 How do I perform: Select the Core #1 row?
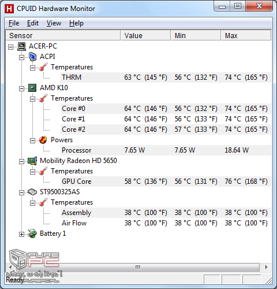coord(166,119)
